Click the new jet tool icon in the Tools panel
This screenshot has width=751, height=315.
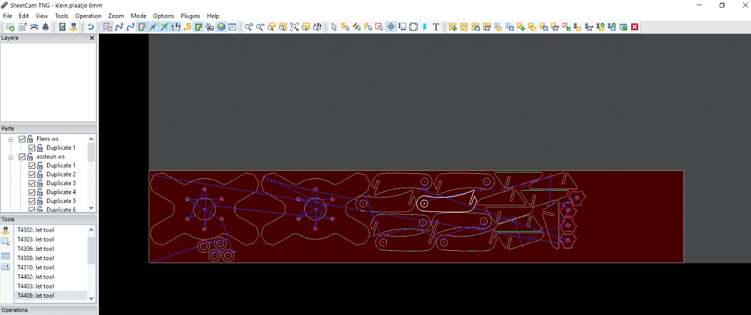(6, 230)
